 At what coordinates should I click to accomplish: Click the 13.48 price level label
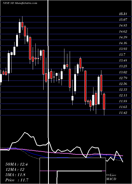coord(123,60)
